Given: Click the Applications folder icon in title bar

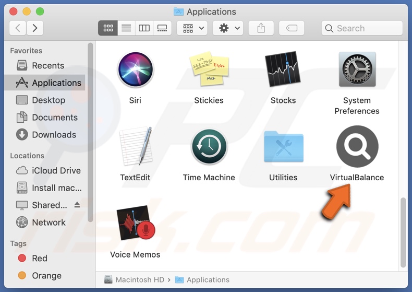Looking at the screenshot, I should coord(179,11).
